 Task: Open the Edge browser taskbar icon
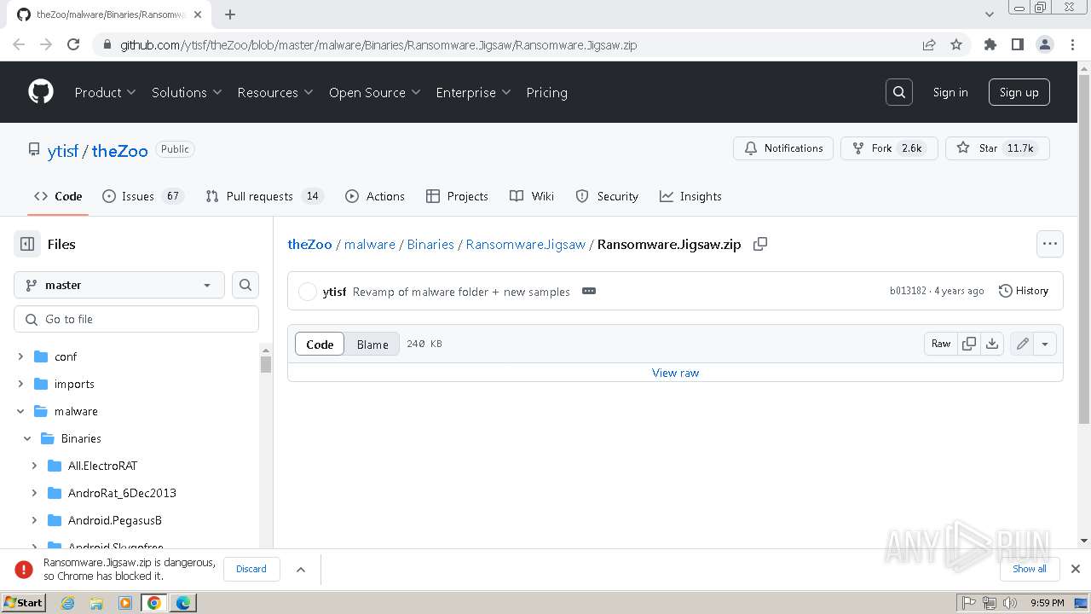point(183,603)
